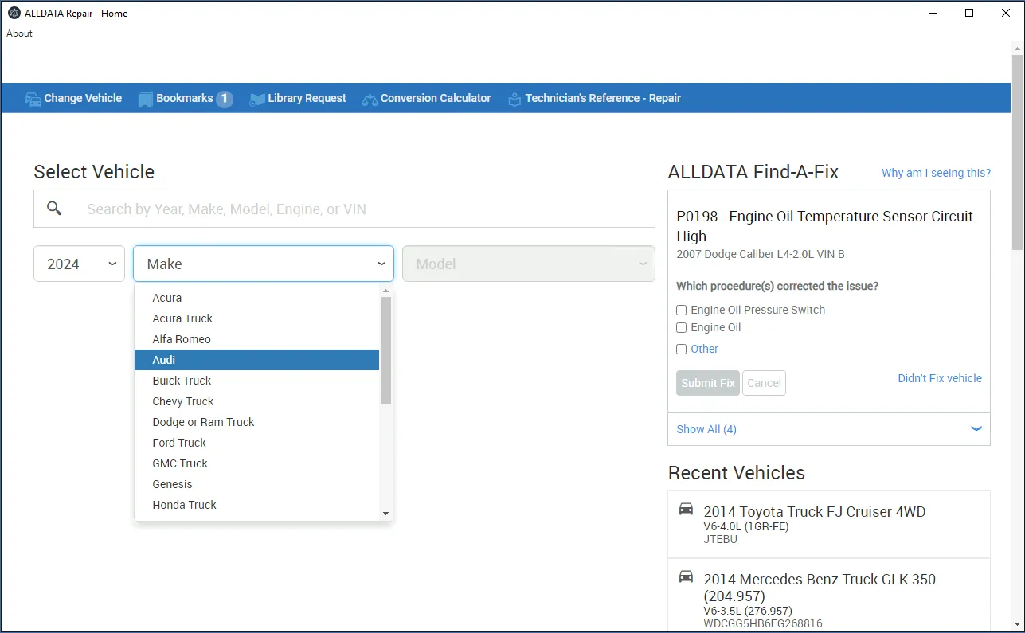Select Alfa Romeo make
This screenshot has height=633, width=1025.
pos(256,339)
